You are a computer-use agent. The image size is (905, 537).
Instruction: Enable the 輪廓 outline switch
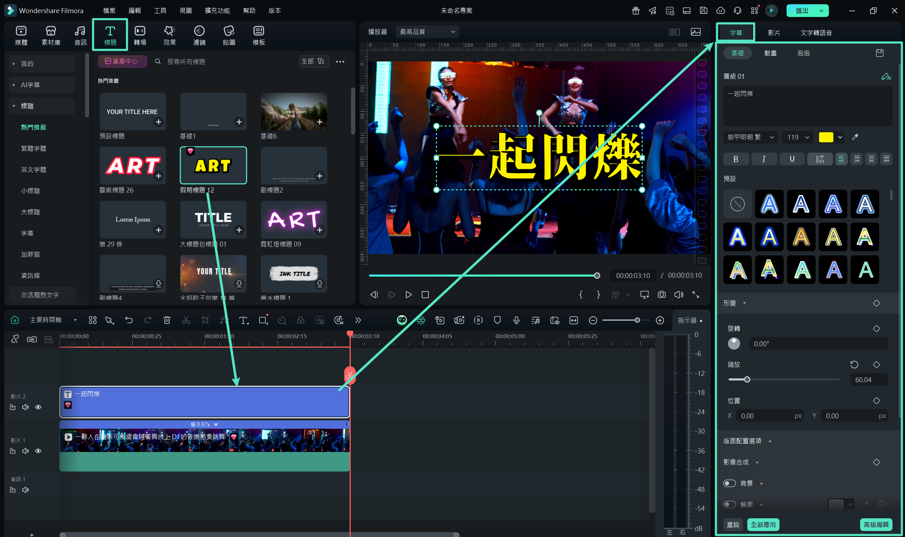729,504
